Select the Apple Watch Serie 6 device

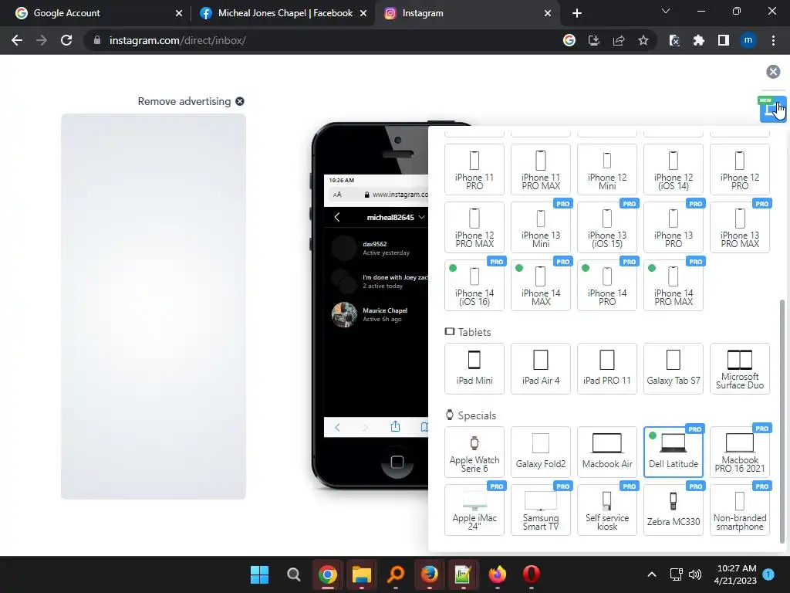(x=474, y=452)
